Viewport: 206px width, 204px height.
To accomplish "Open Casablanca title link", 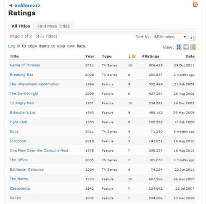I will (x=20, y=188).
